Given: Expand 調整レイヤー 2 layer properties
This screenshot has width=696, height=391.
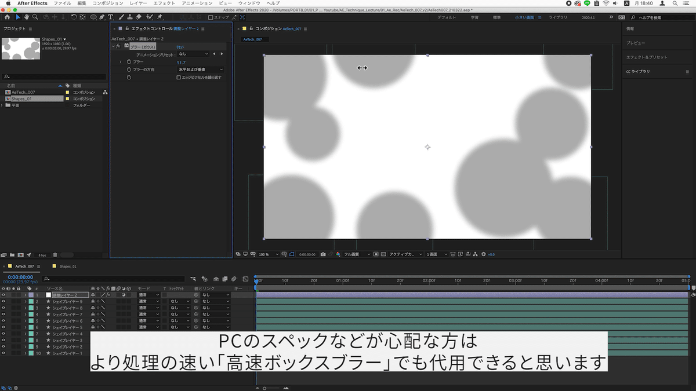Looking at the screenshot, I should coord(25,295).
